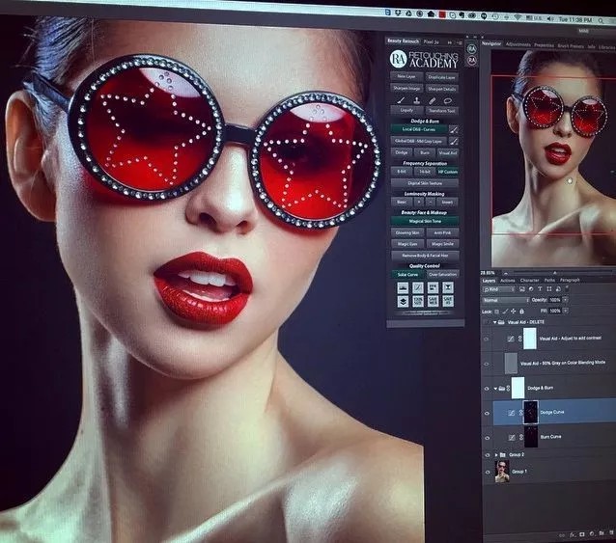
Task: Select the healing bandage tool icon
Action: 433,101
